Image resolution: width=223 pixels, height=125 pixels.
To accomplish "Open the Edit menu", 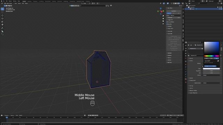I will [7, 1].
